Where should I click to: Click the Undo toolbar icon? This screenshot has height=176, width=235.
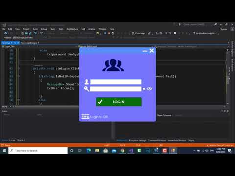(35, 33)
